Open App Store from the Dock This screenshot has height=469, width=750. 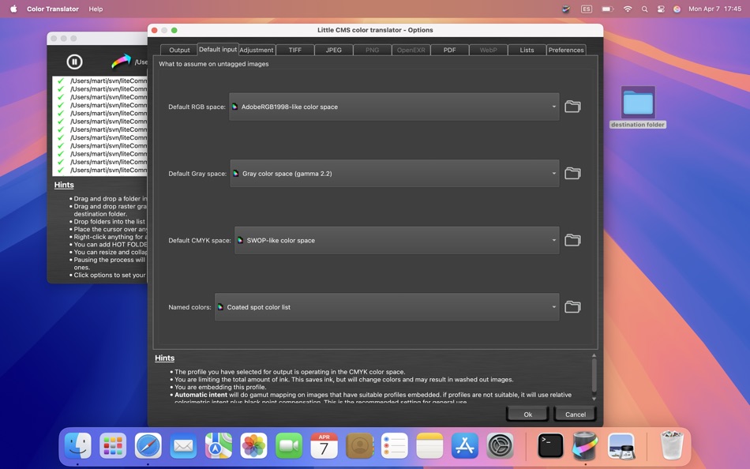[x=465, y=446]
